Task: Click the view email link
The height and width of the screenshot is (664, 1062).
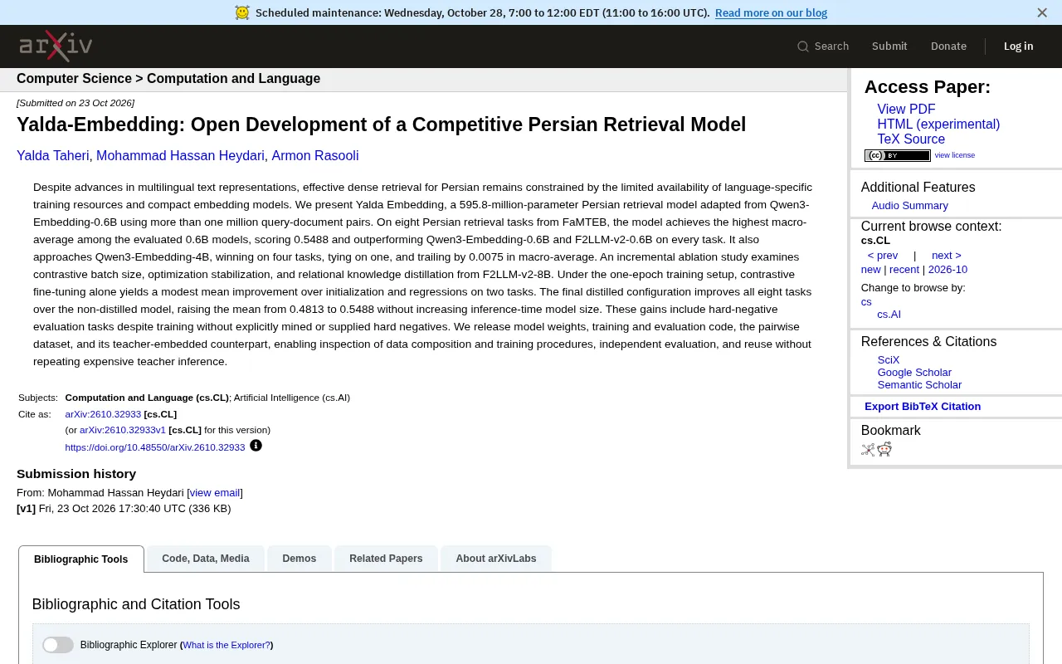Action: tap(215, 493)
